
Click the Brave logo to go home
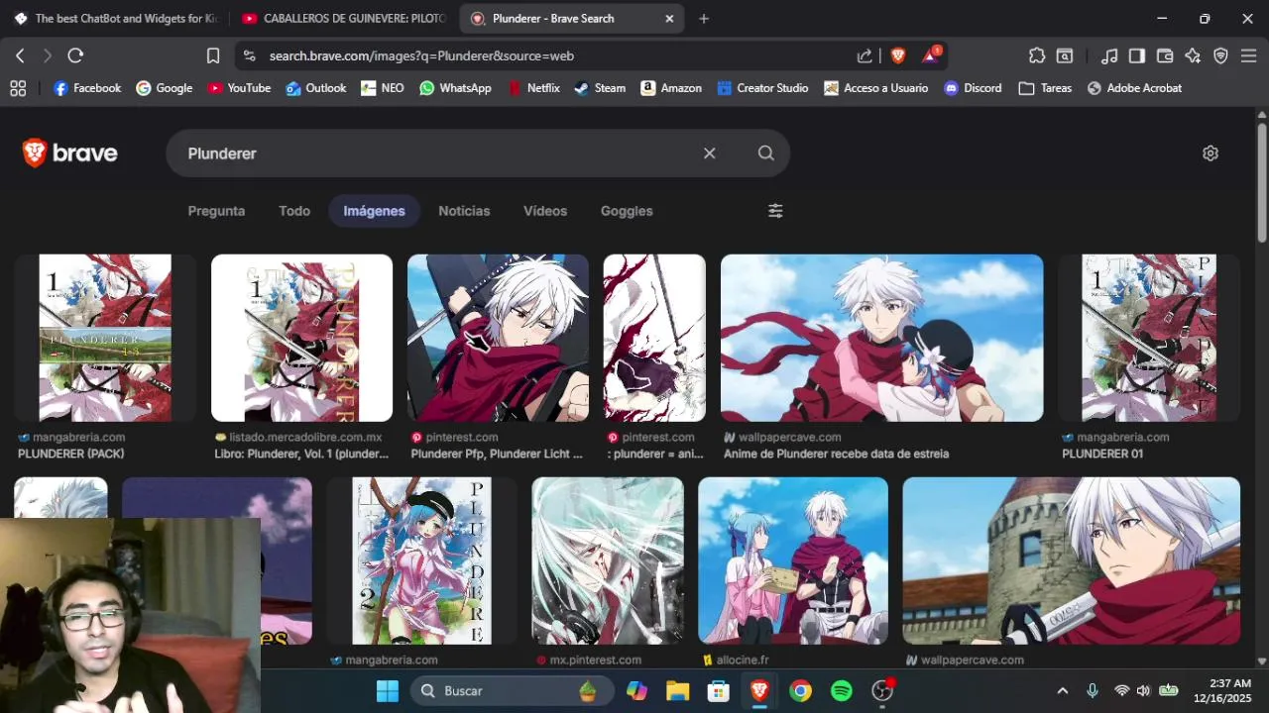69,153
